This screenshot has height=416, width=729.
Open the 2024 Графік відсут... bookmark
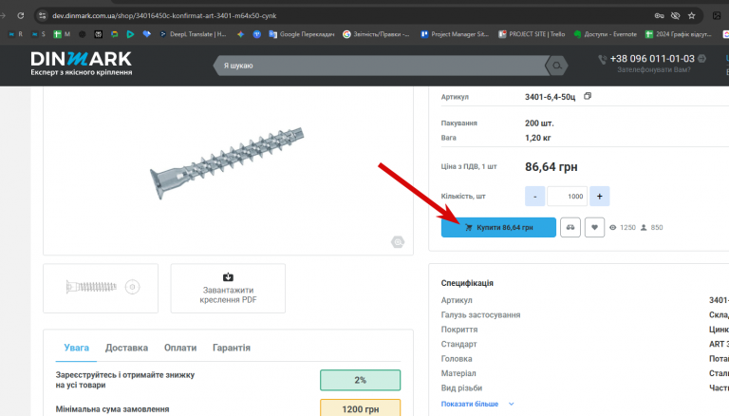click(679, 34)
